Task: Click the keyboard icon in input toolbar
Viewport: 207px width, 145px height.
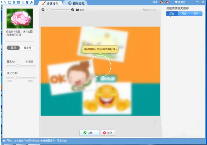Action: [18, 2]
